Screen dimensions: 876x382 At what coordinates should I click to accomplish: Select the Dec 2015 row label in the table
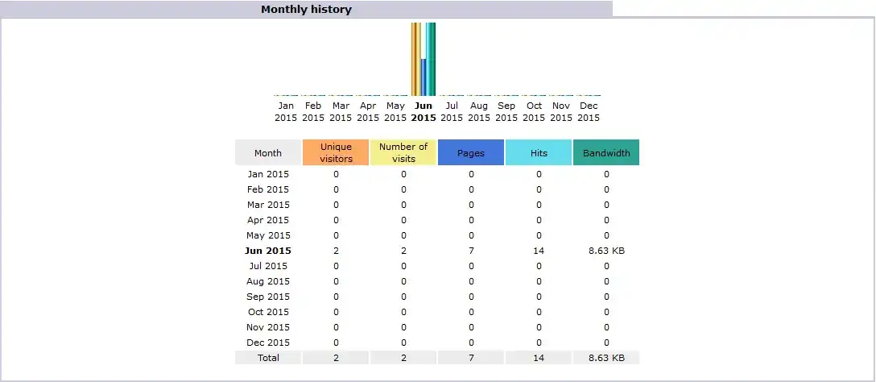(268, 343)
